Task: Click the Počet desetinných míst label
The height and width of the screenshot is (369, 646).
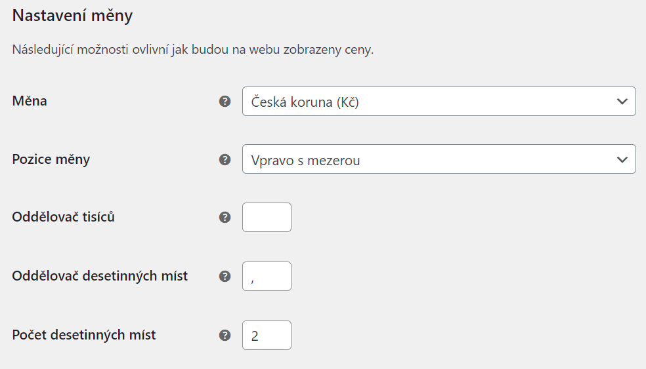Action: coord(84,335)
